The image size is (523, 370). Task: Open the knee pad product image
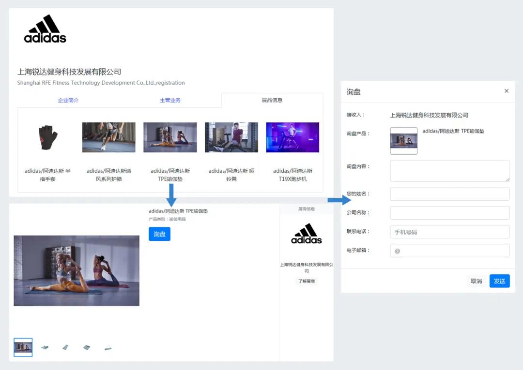[x=109, y=137]
